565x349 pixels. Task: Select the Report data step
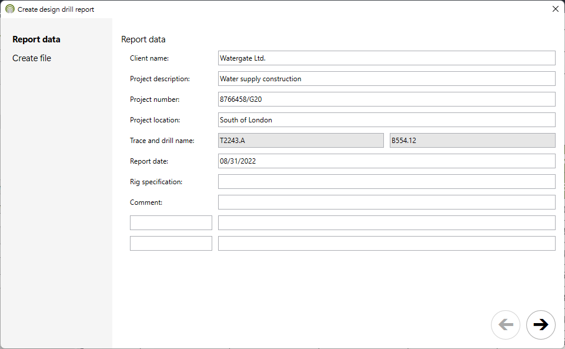pyautogui.click(x=36, y=39)
